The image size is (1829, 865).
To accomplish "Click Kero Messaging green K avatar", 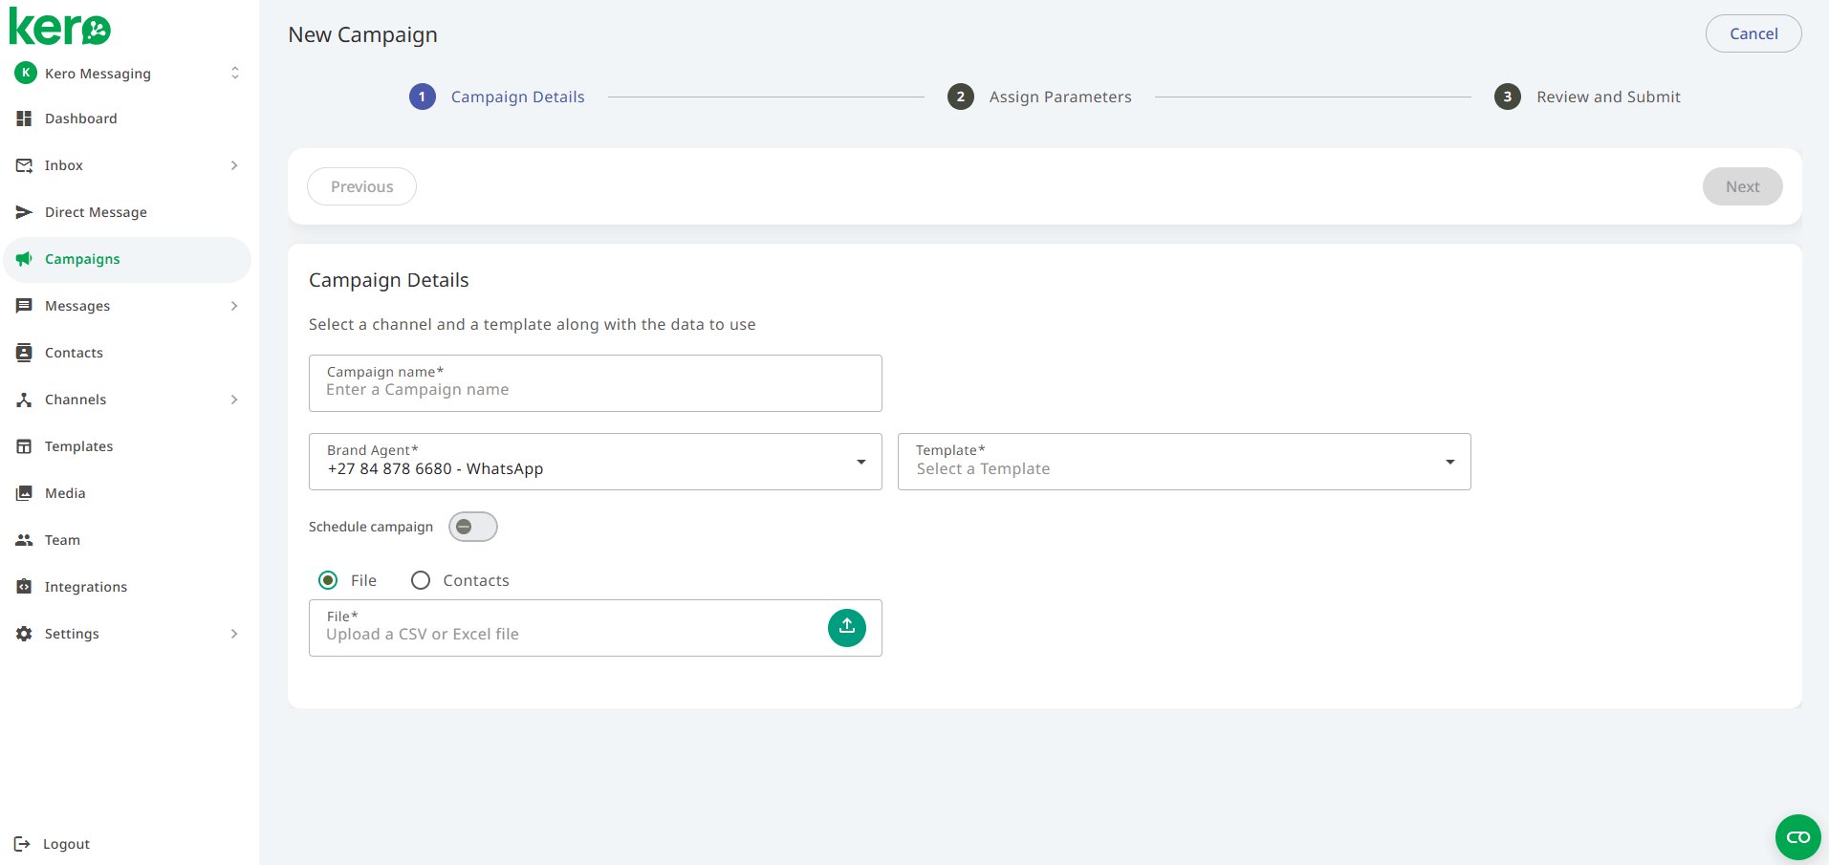I will click(x=26, y=73).
